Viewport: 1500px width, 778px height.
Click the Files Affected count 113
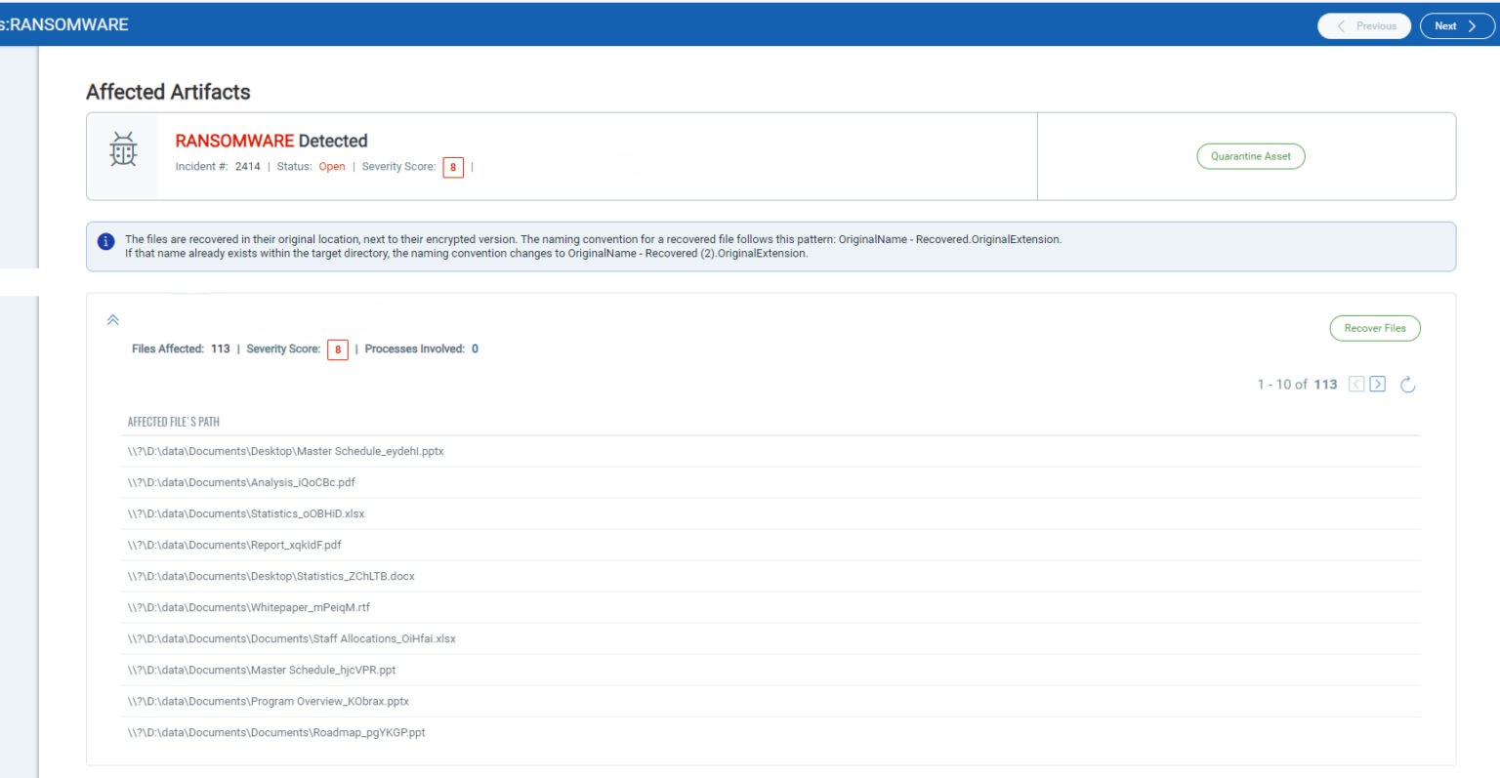pyautogui.click(x=221, y=348)
